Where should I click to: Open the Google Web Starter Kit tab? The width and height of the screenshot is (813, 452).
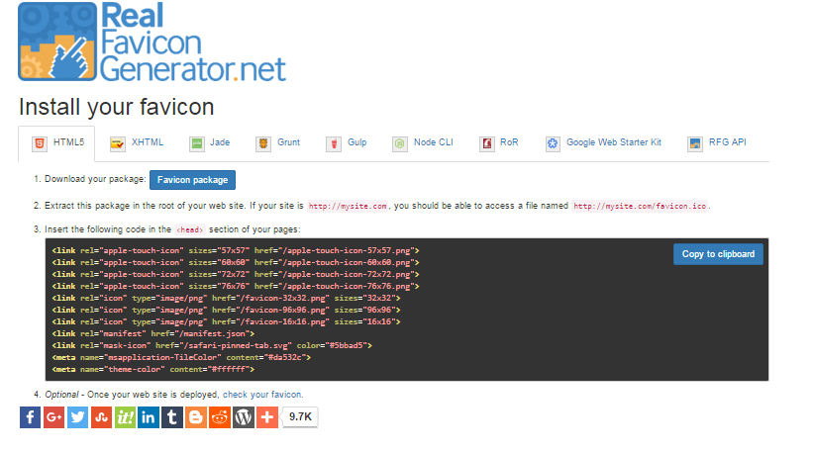(x=603, y=142)
